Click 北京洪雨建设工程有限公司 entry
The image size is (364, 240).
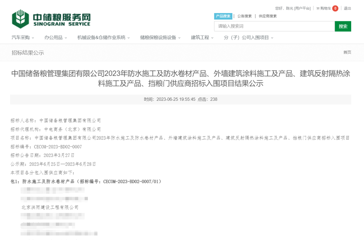[50, 207]
